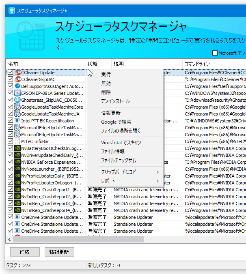Click the GoogleUpdateTaskMachineUA row icon
The width and height of the screenshot is (246, 274).
coord(17,113)
